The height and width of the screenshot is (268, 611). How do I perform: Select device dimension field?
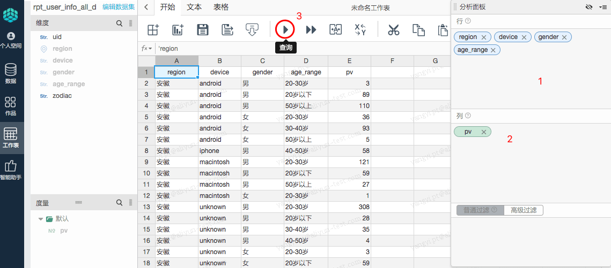pyautogui.click(x=62, y=60)
